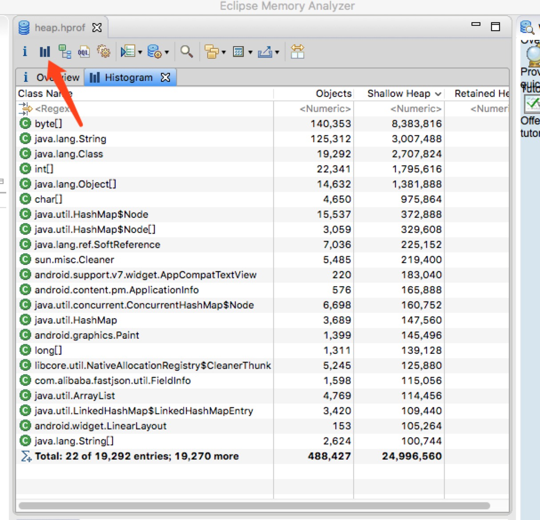The width and height of the screenshot is (540, 520).
Task: Select the char[] class row
Action: [262, 199]
